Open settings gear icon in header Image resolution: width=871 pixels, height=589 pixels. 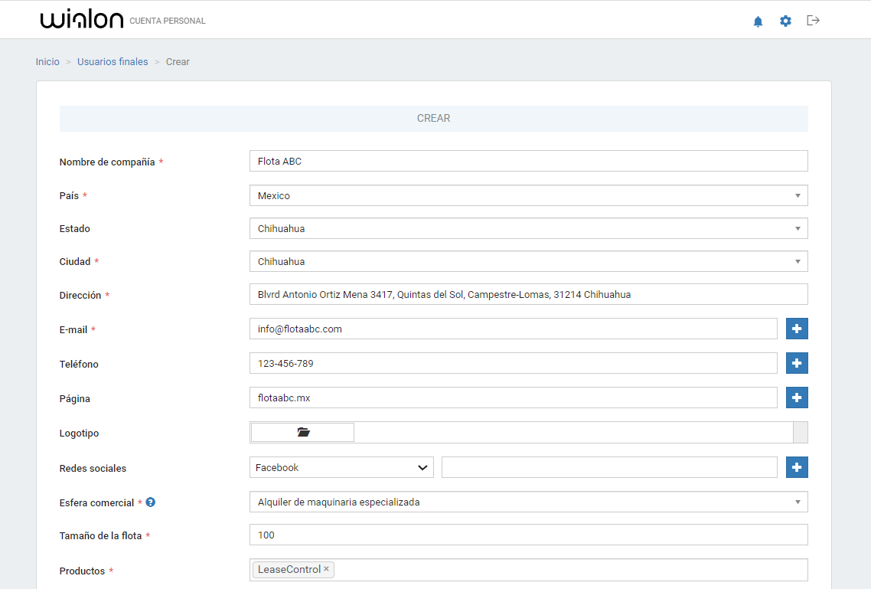(x=785, y=21)
